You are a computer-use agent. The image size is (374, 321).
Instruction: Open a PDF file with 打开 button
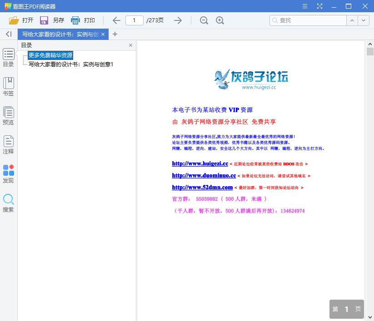coord(21,20)
